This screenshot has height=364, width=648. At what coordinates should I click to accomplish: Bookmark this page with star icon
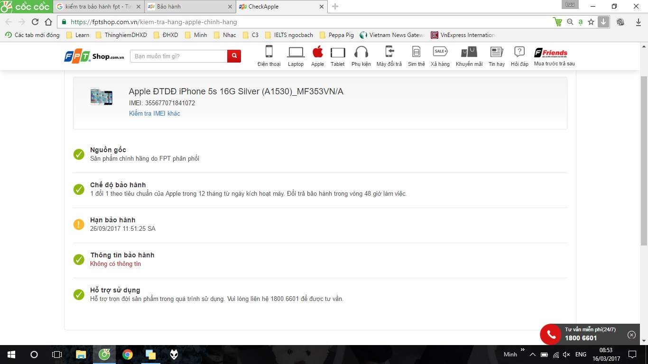coord(591,22)
